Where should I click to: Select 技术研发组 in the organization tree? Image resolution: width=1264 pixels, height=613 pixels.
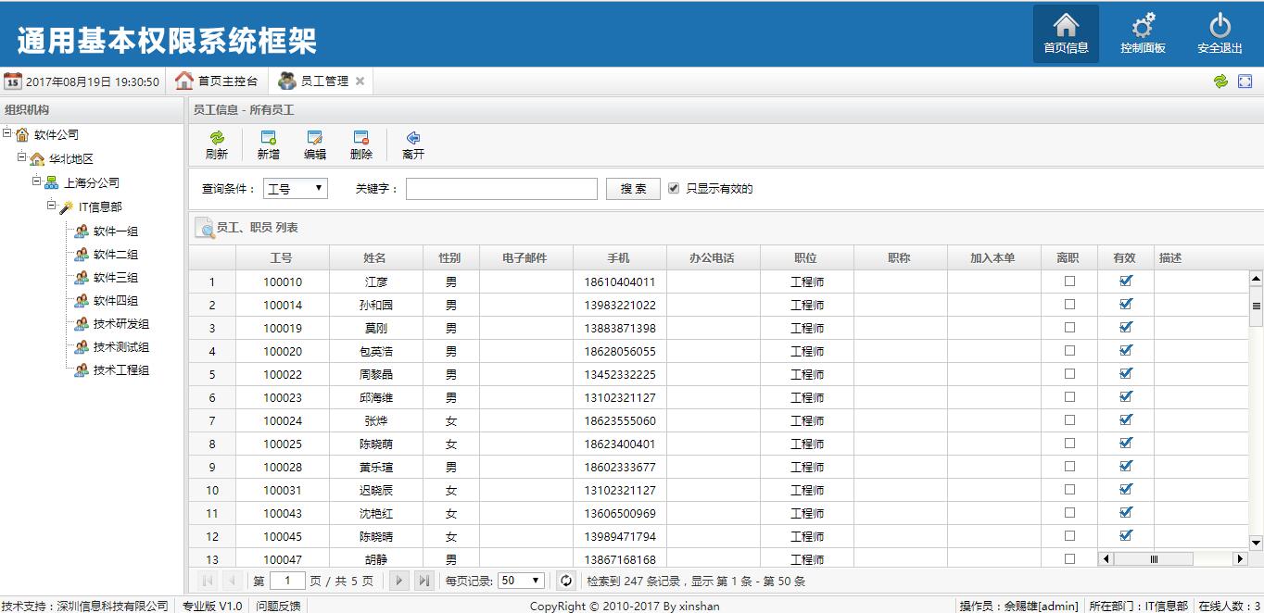click(120, 324)
